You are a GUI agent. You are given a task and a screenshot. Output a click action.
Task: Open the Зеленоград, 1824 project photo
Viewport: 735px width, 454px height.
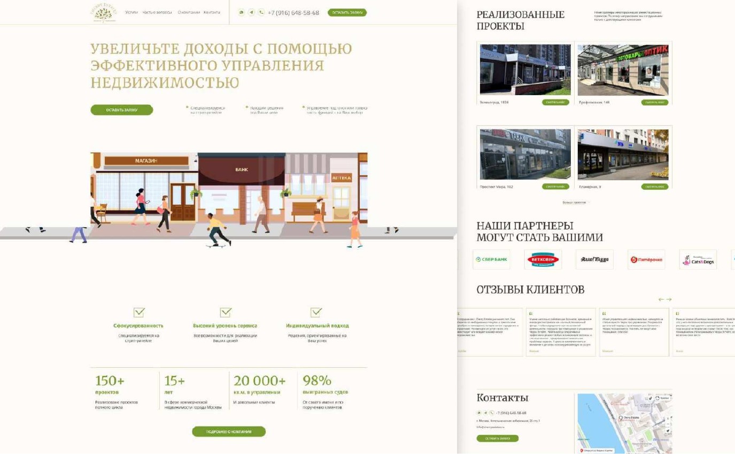coord(525,70)
